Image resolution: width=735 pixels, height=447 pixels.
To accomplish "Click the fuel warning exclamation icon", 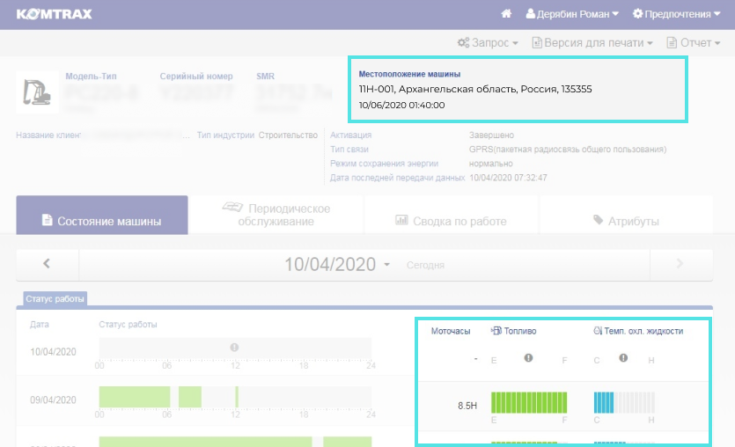I will click(x=528, y=358).
